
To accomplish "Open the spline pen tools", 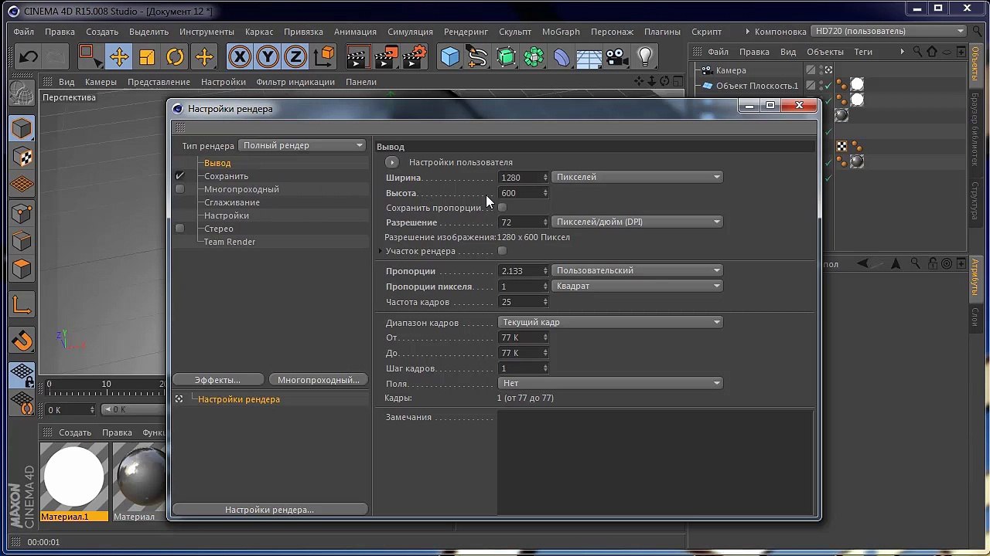I will click(x=478, y=57).
